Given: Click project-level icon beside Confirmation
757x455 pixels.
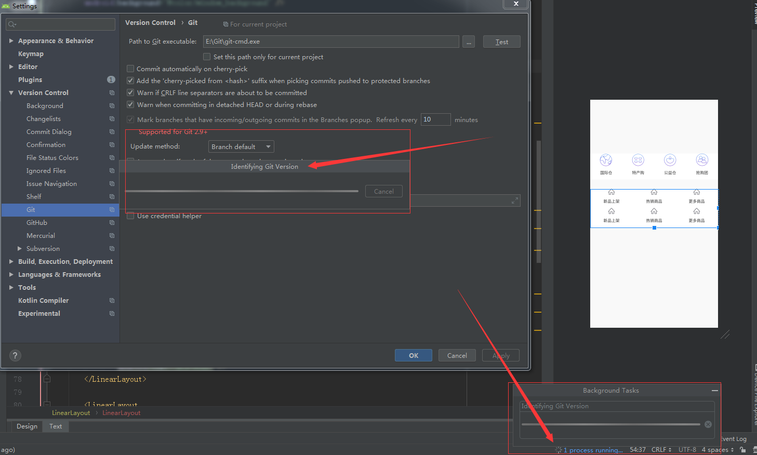Looking at the screenshot, I should point(112,145).
